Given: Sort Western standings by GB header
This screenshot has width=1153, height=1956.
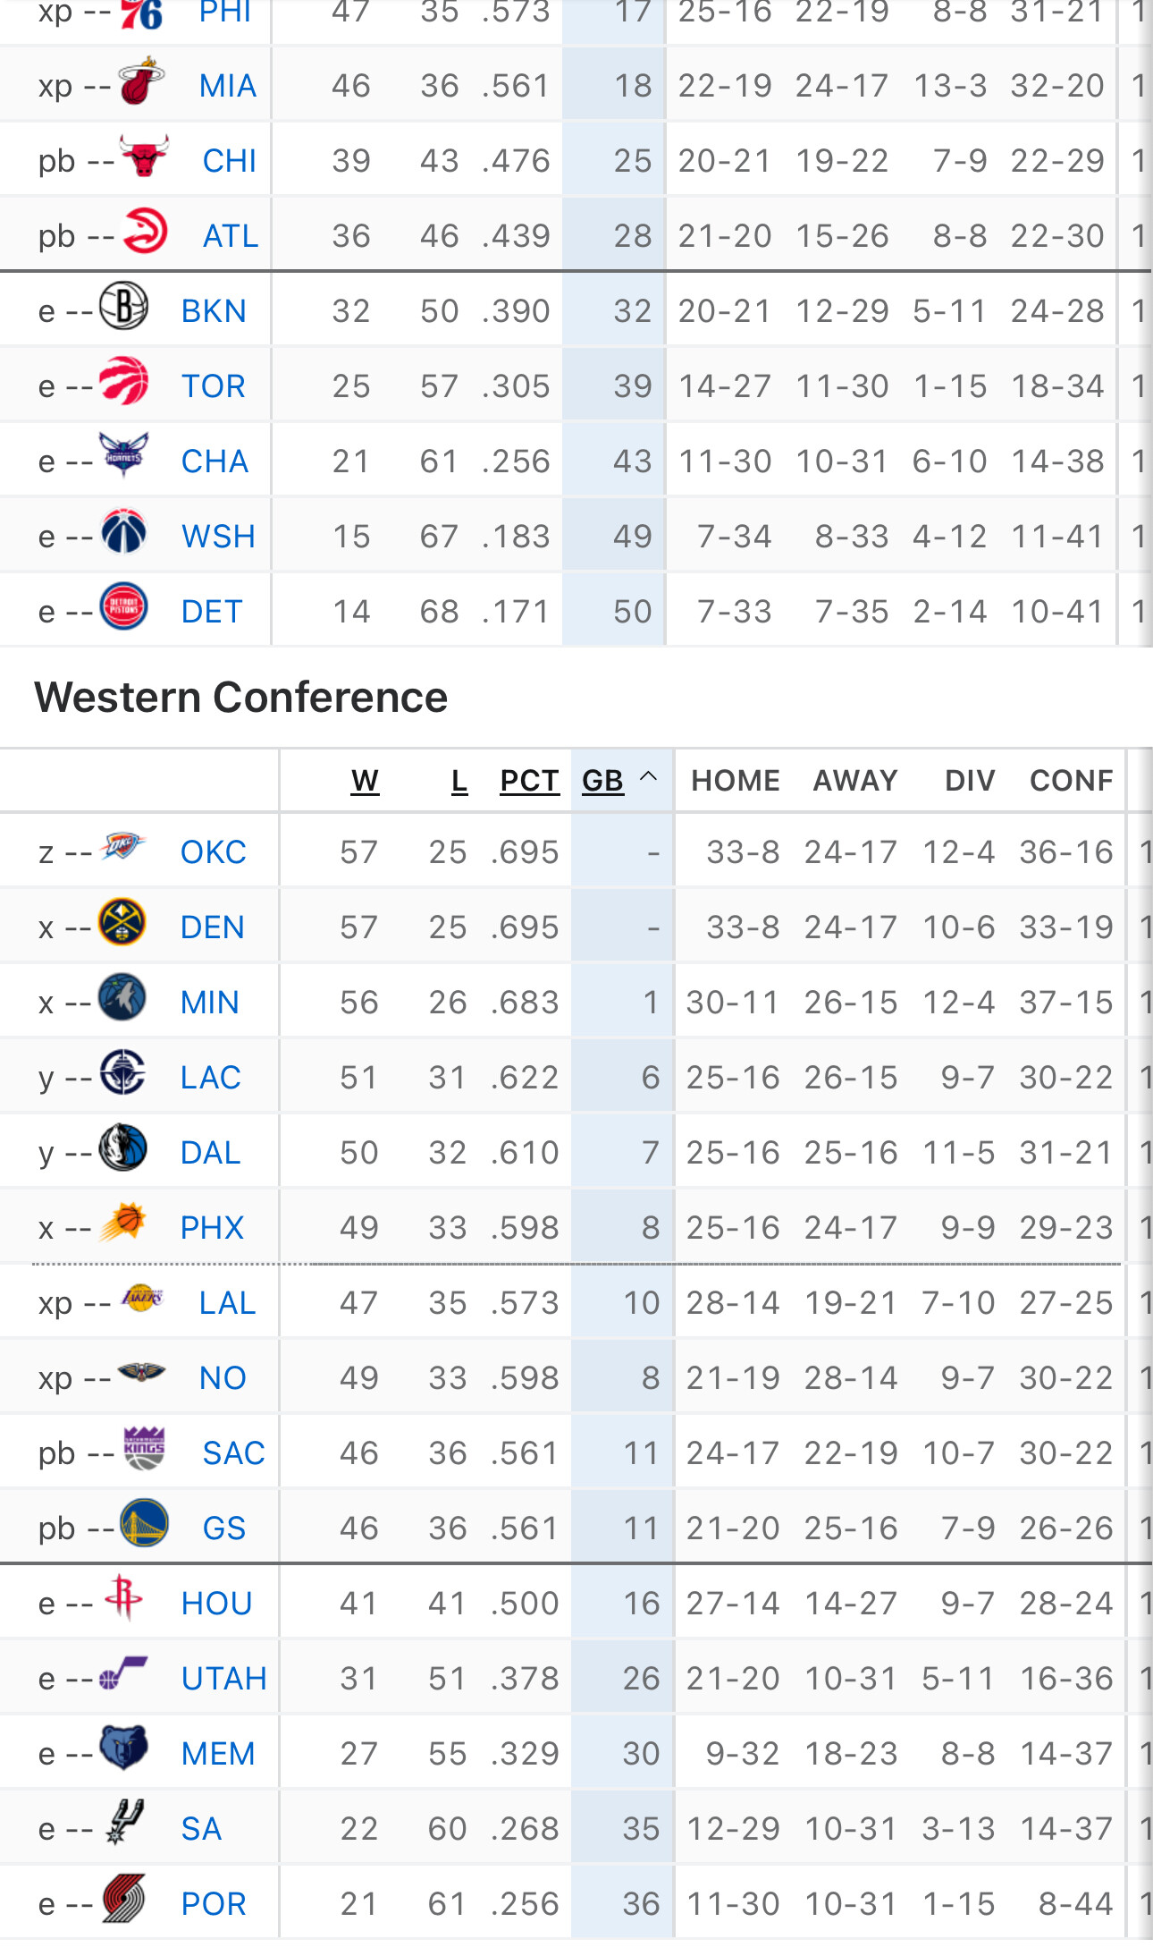Looking at the screenshot, I should pos(602,781).
